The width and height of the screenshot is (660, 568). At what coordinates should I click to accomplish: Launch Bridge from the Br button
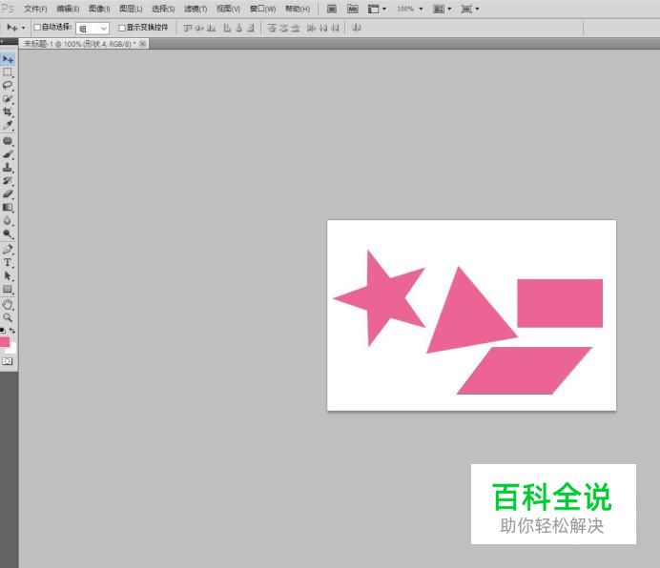pyautogui.click(x=332, y=9)
